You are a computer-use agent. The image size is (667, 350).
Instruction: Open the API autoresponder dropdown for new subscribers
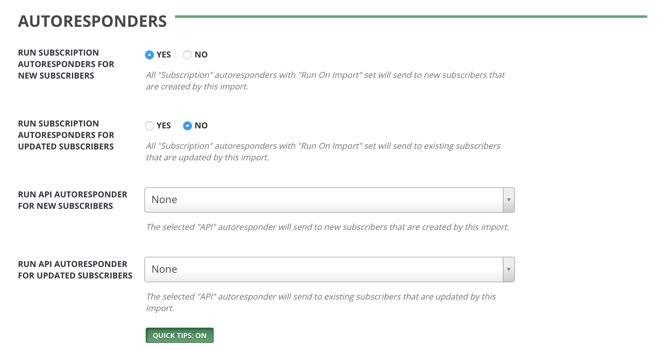pyautogui.click(x=329, y=200)
